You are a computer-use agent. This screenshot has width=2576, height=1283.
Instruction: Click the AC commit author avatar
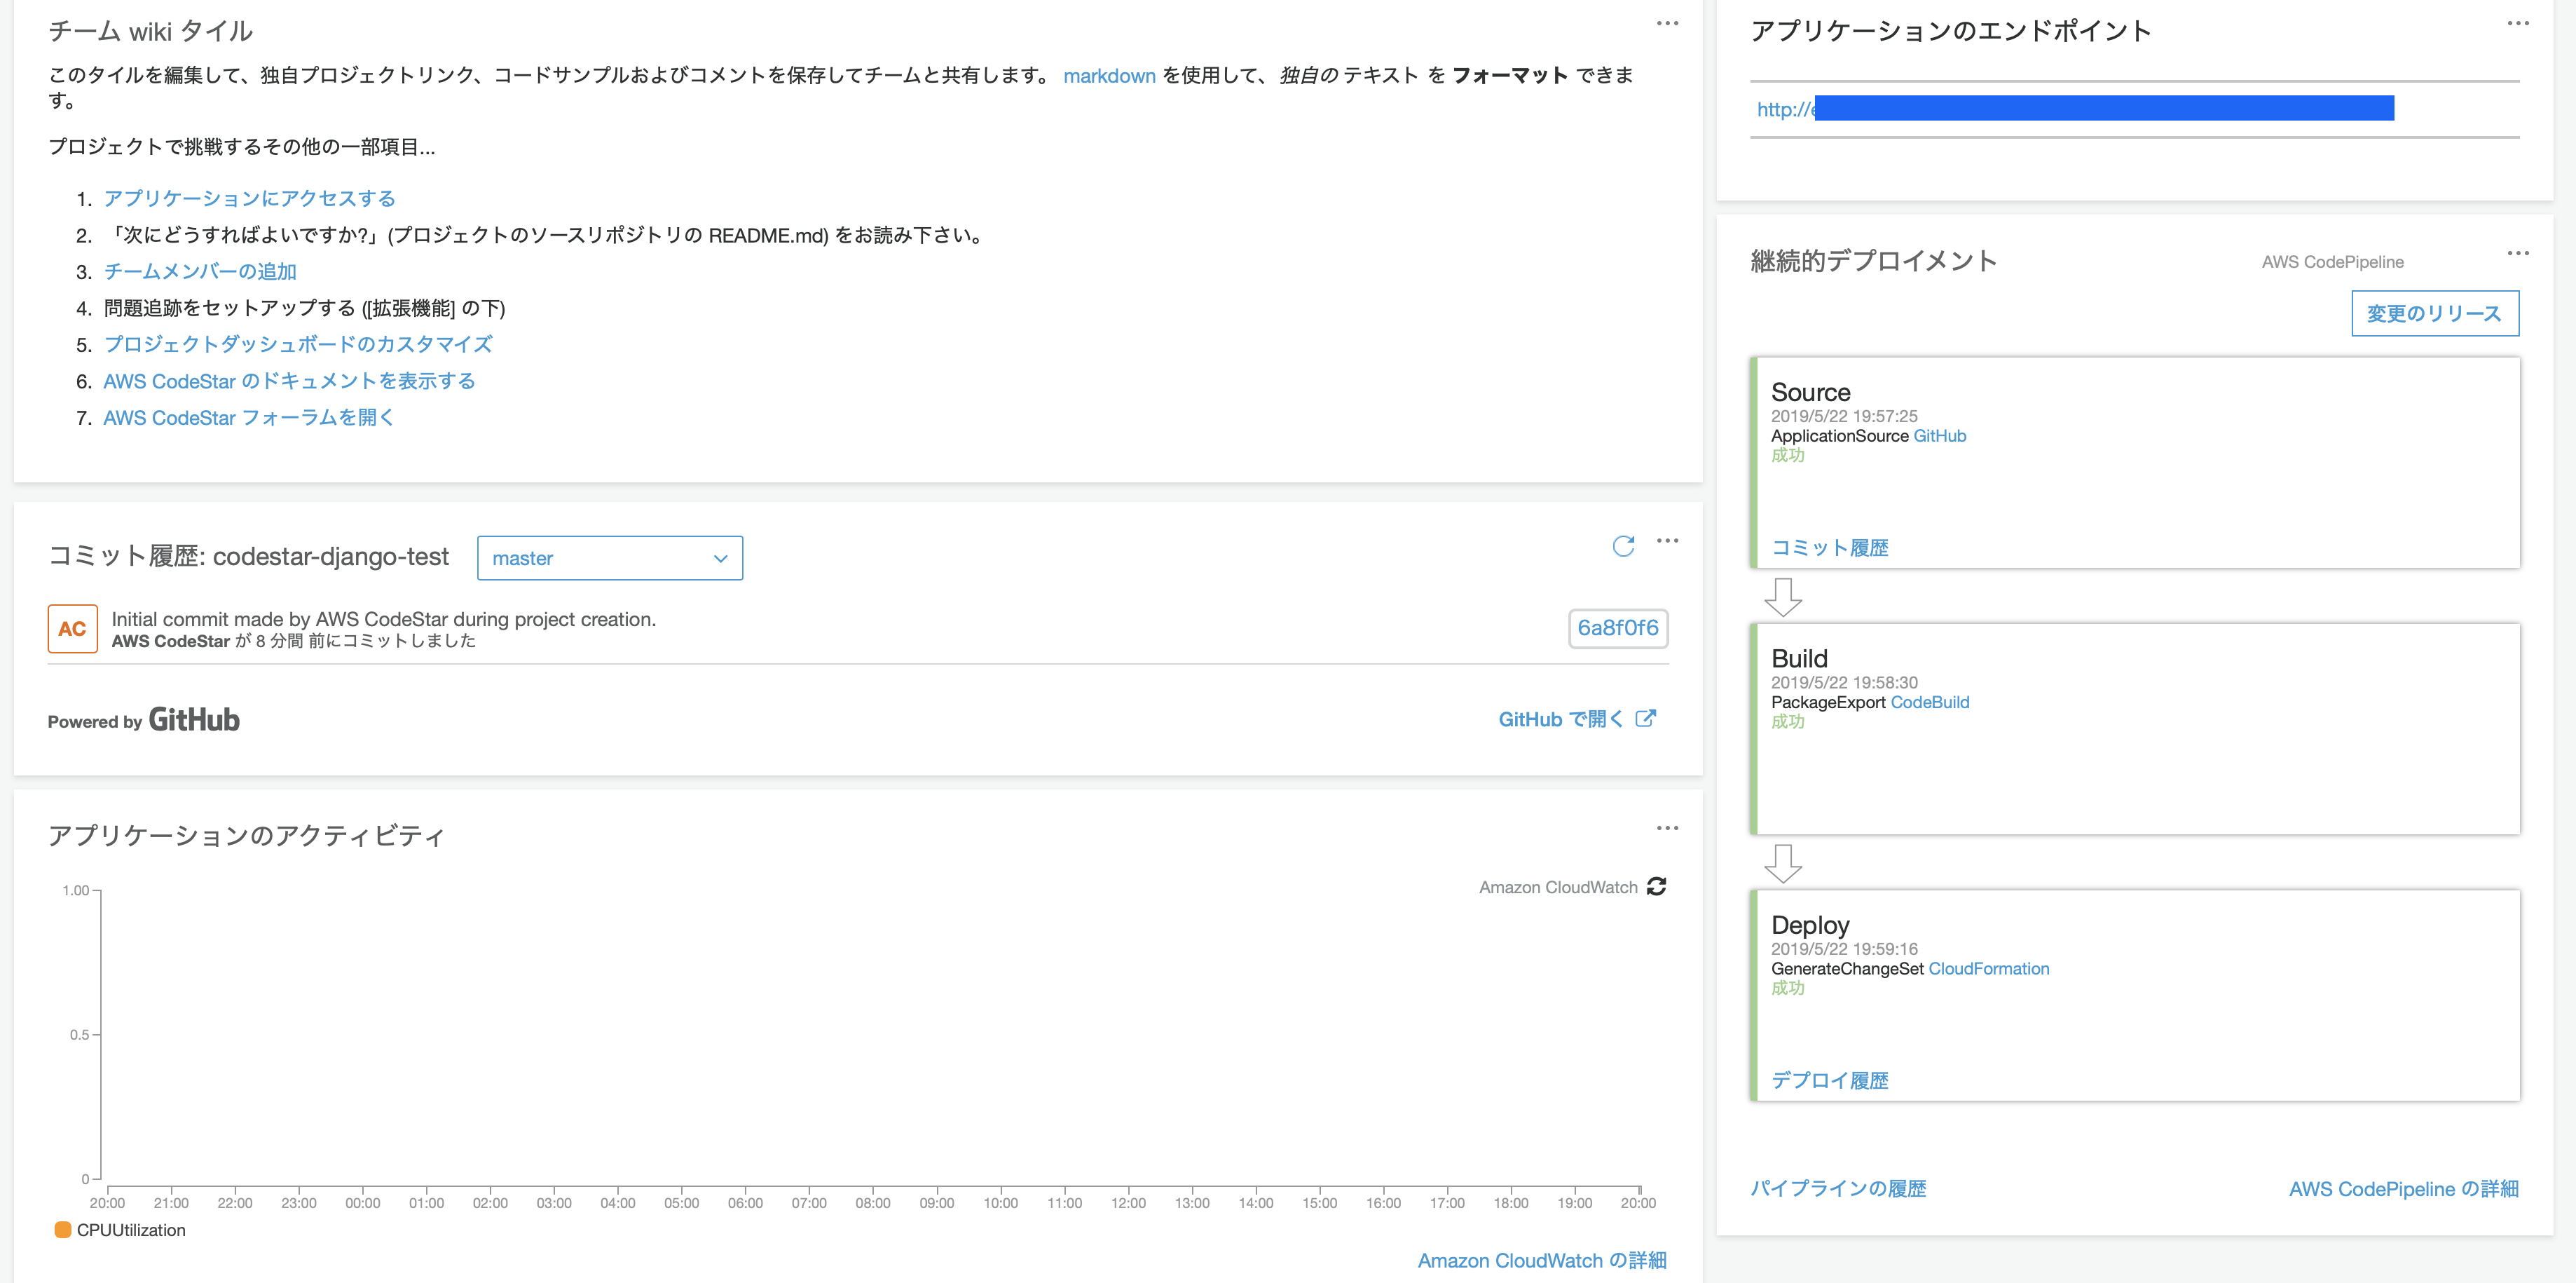(x=72, y=628)
